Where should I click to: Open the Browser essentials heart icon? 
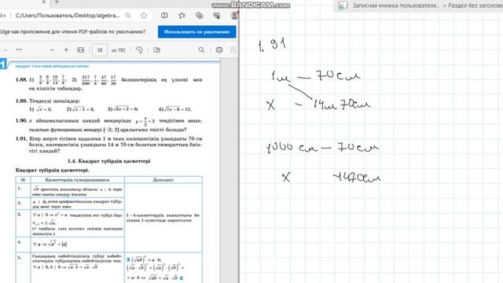click(217, 16)
